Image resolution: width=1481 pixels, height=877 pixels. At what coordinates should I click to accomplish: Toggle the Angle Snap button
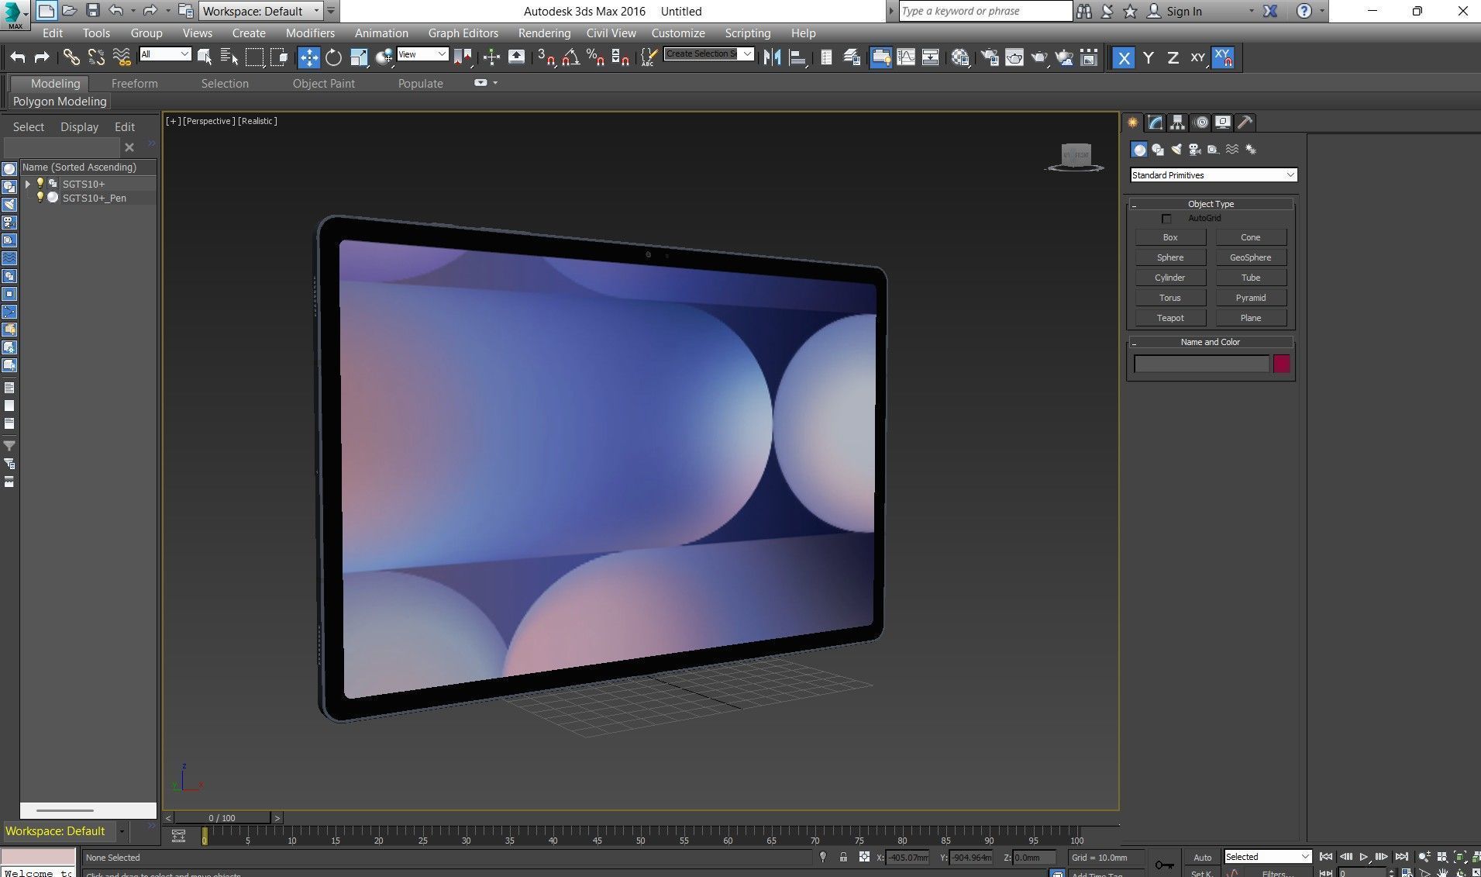571,57
